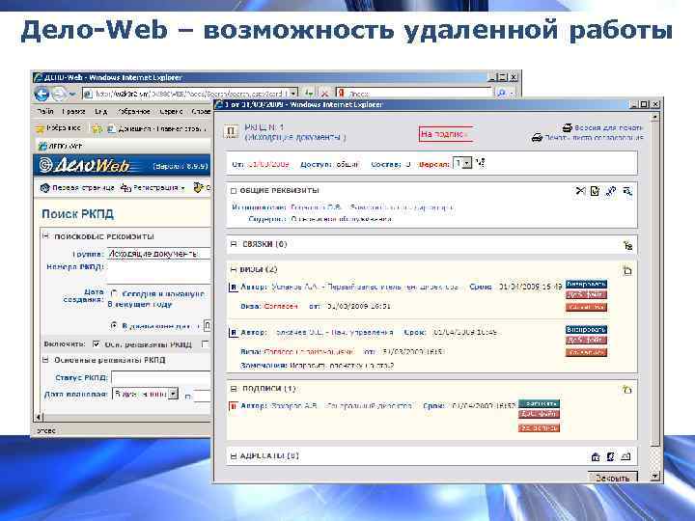The height and width of the screenshot is (521, 695).
Task: Collapse the Основные реквизиты РКПД section
Action: pyautogui.click(x=45, y=360)
